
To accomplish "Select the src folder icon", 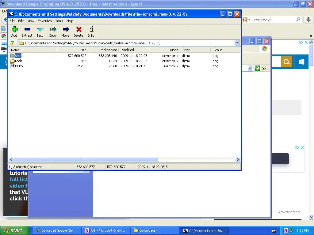I will pyautogui.click(x=12, y=56).
